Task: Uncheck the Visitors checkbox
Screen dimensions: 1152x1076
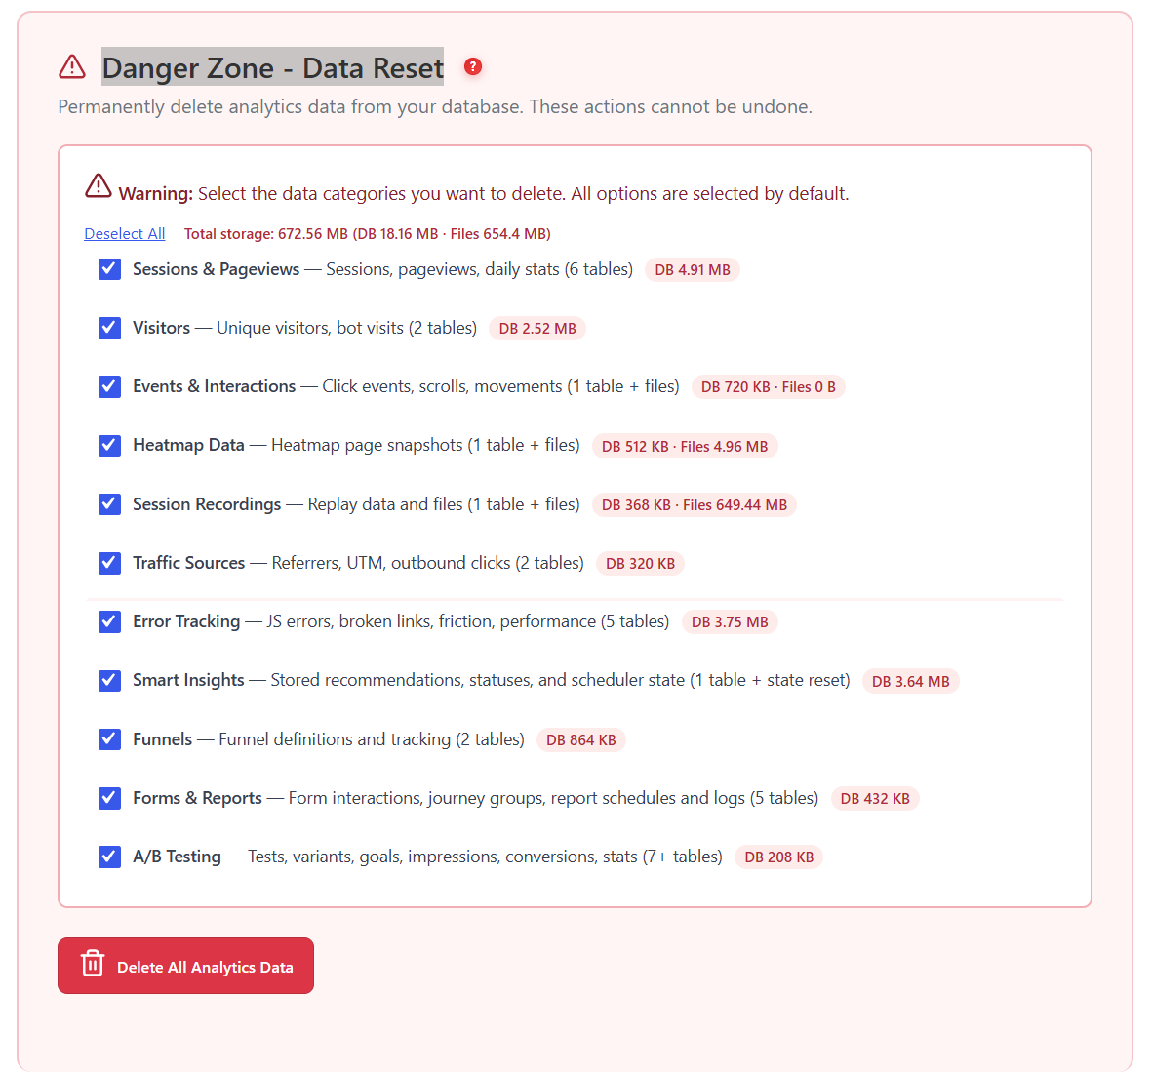Action: [109, 328]
